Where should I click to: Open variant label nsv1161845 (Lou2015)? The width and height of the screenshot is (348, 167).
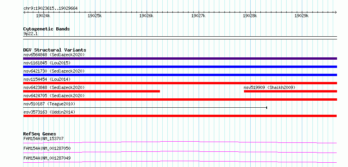pos(47,63)
